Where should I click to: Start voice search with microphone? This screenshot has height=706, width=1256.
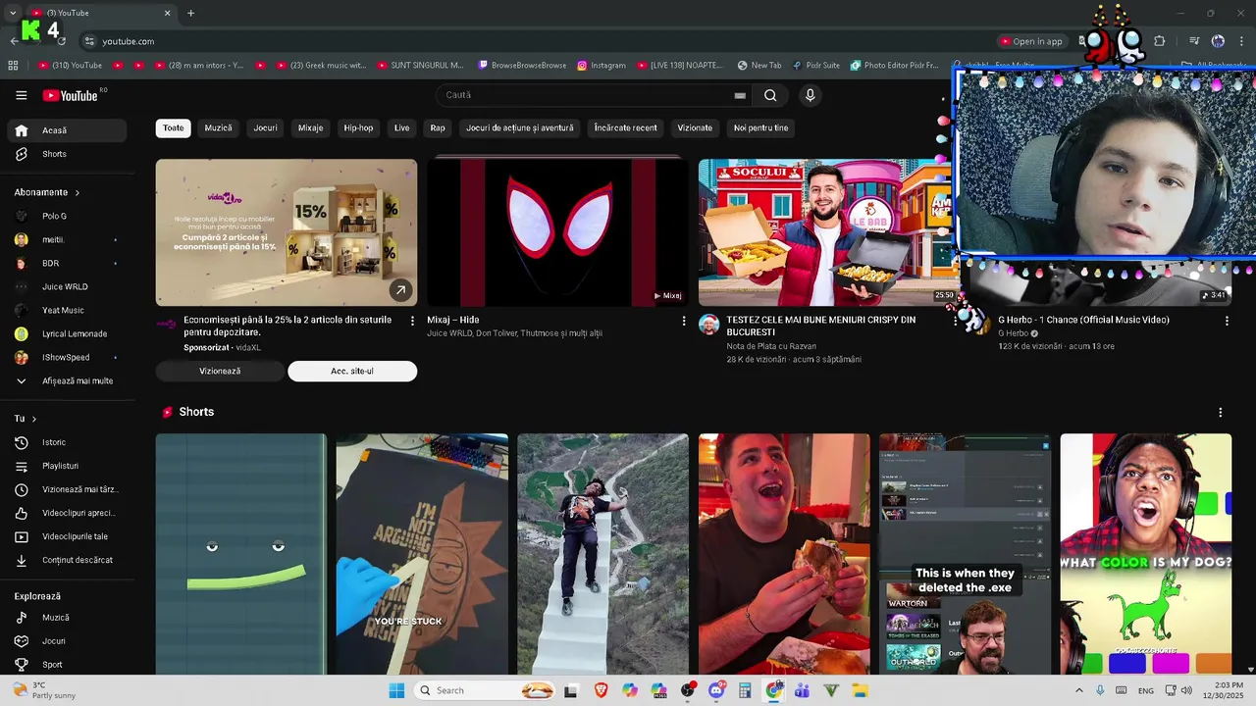click(810, 95)
